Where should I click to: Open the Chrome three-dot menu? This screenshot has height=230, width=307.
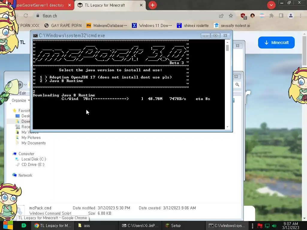pyautogui.click(x=300, y=16)
